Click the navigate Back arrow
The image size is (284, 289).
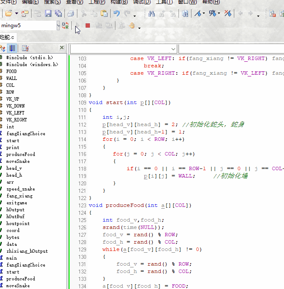(240, 13)
